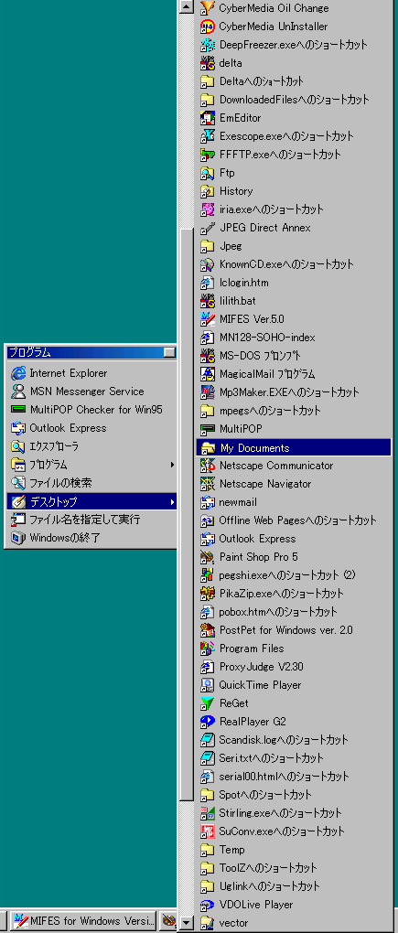398x933 pixels.
Task: Launch Mp3Maker.EXE shortcut icon
Action: 207,392
